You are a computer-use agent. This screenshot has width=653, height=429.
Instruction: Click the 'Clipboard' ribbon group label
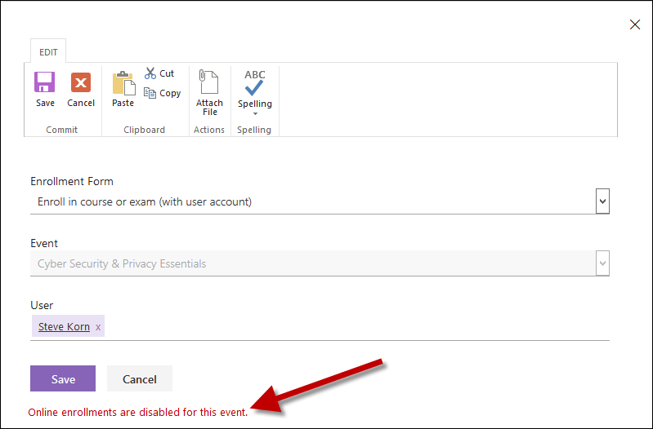144,130
